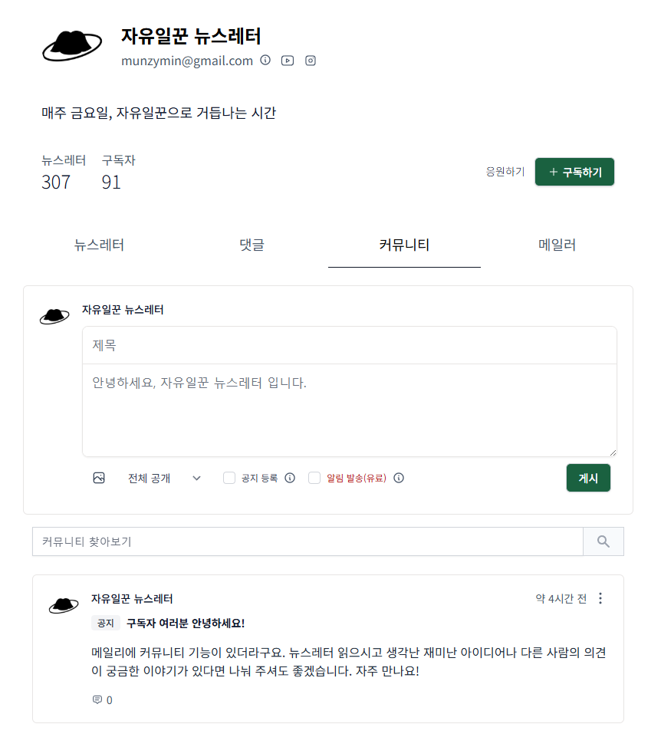Switch to the 메일러 tab

[557, 245]
